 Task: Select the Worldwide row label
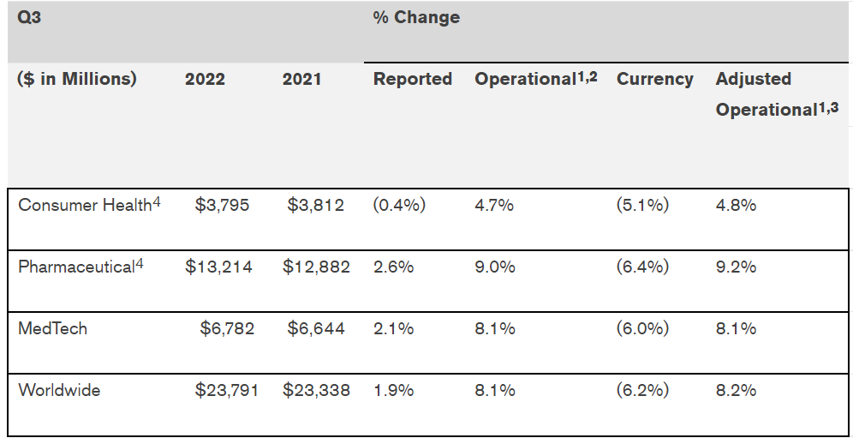[59, 390]
